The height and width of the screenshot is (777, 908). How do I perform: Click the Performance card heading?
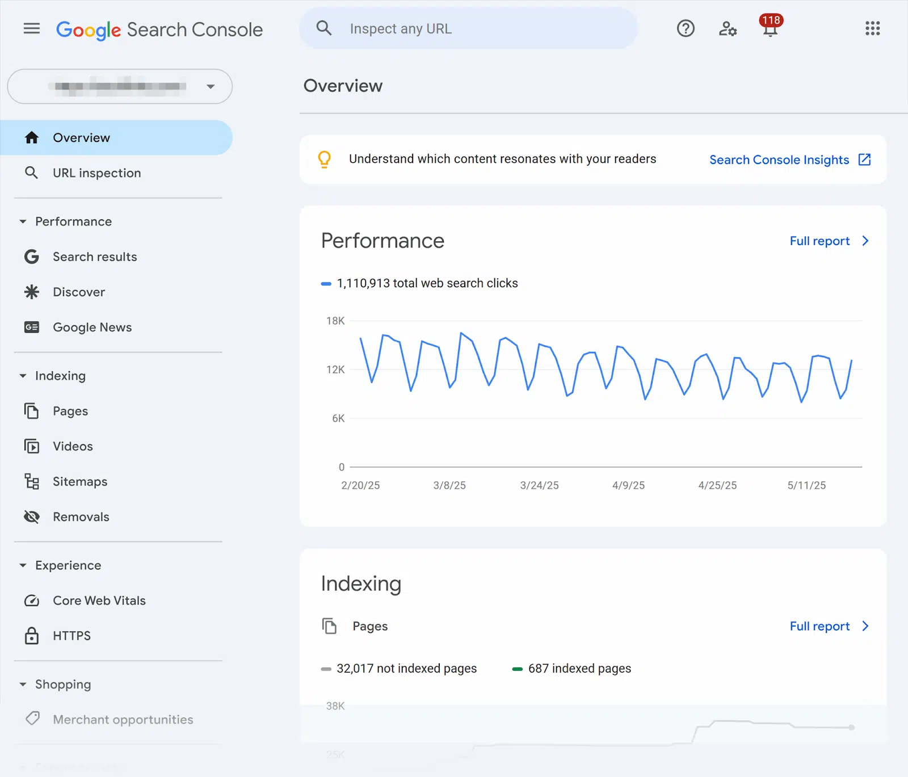[382, 241]
